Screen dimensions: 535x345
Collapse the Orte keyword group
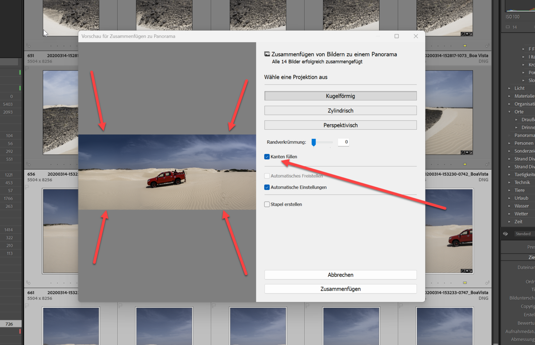pyautogui.click(x=509, y=112)
